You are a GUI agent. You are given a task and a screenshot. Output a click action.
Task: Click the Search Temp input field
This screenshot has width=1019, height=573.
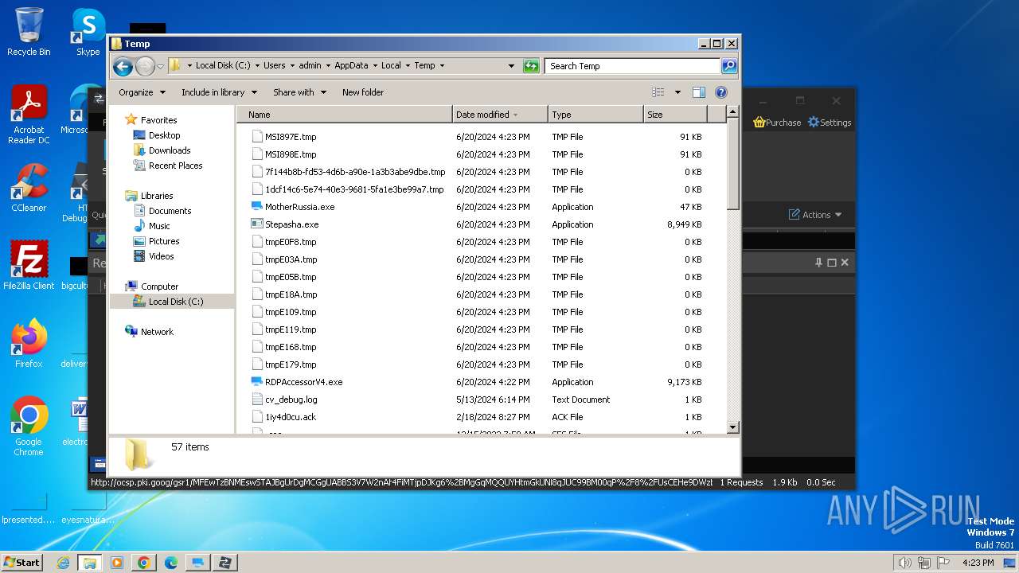[633, 66]
